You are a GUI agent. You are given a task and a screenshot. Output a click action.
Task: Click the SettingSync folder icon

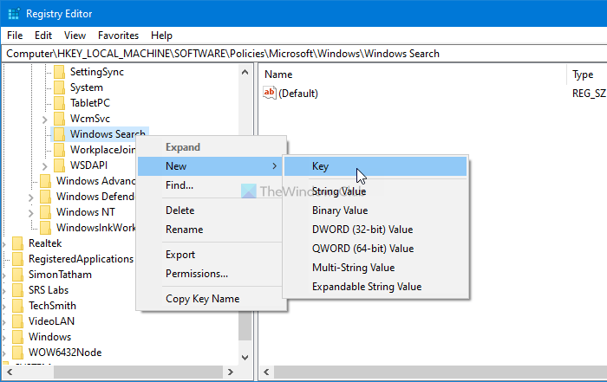point(59,72)
